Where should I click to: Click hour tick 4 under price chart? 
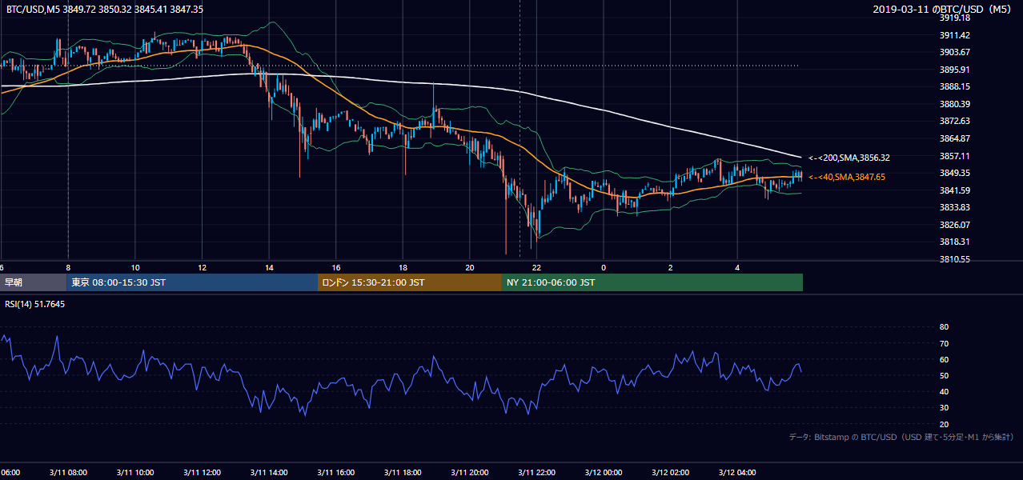738,267
